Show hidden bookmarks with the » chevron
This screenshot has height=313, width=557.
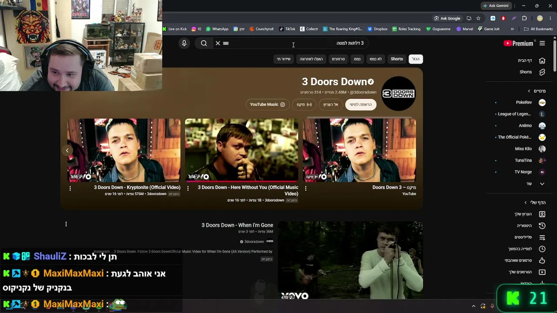(512, 29)
